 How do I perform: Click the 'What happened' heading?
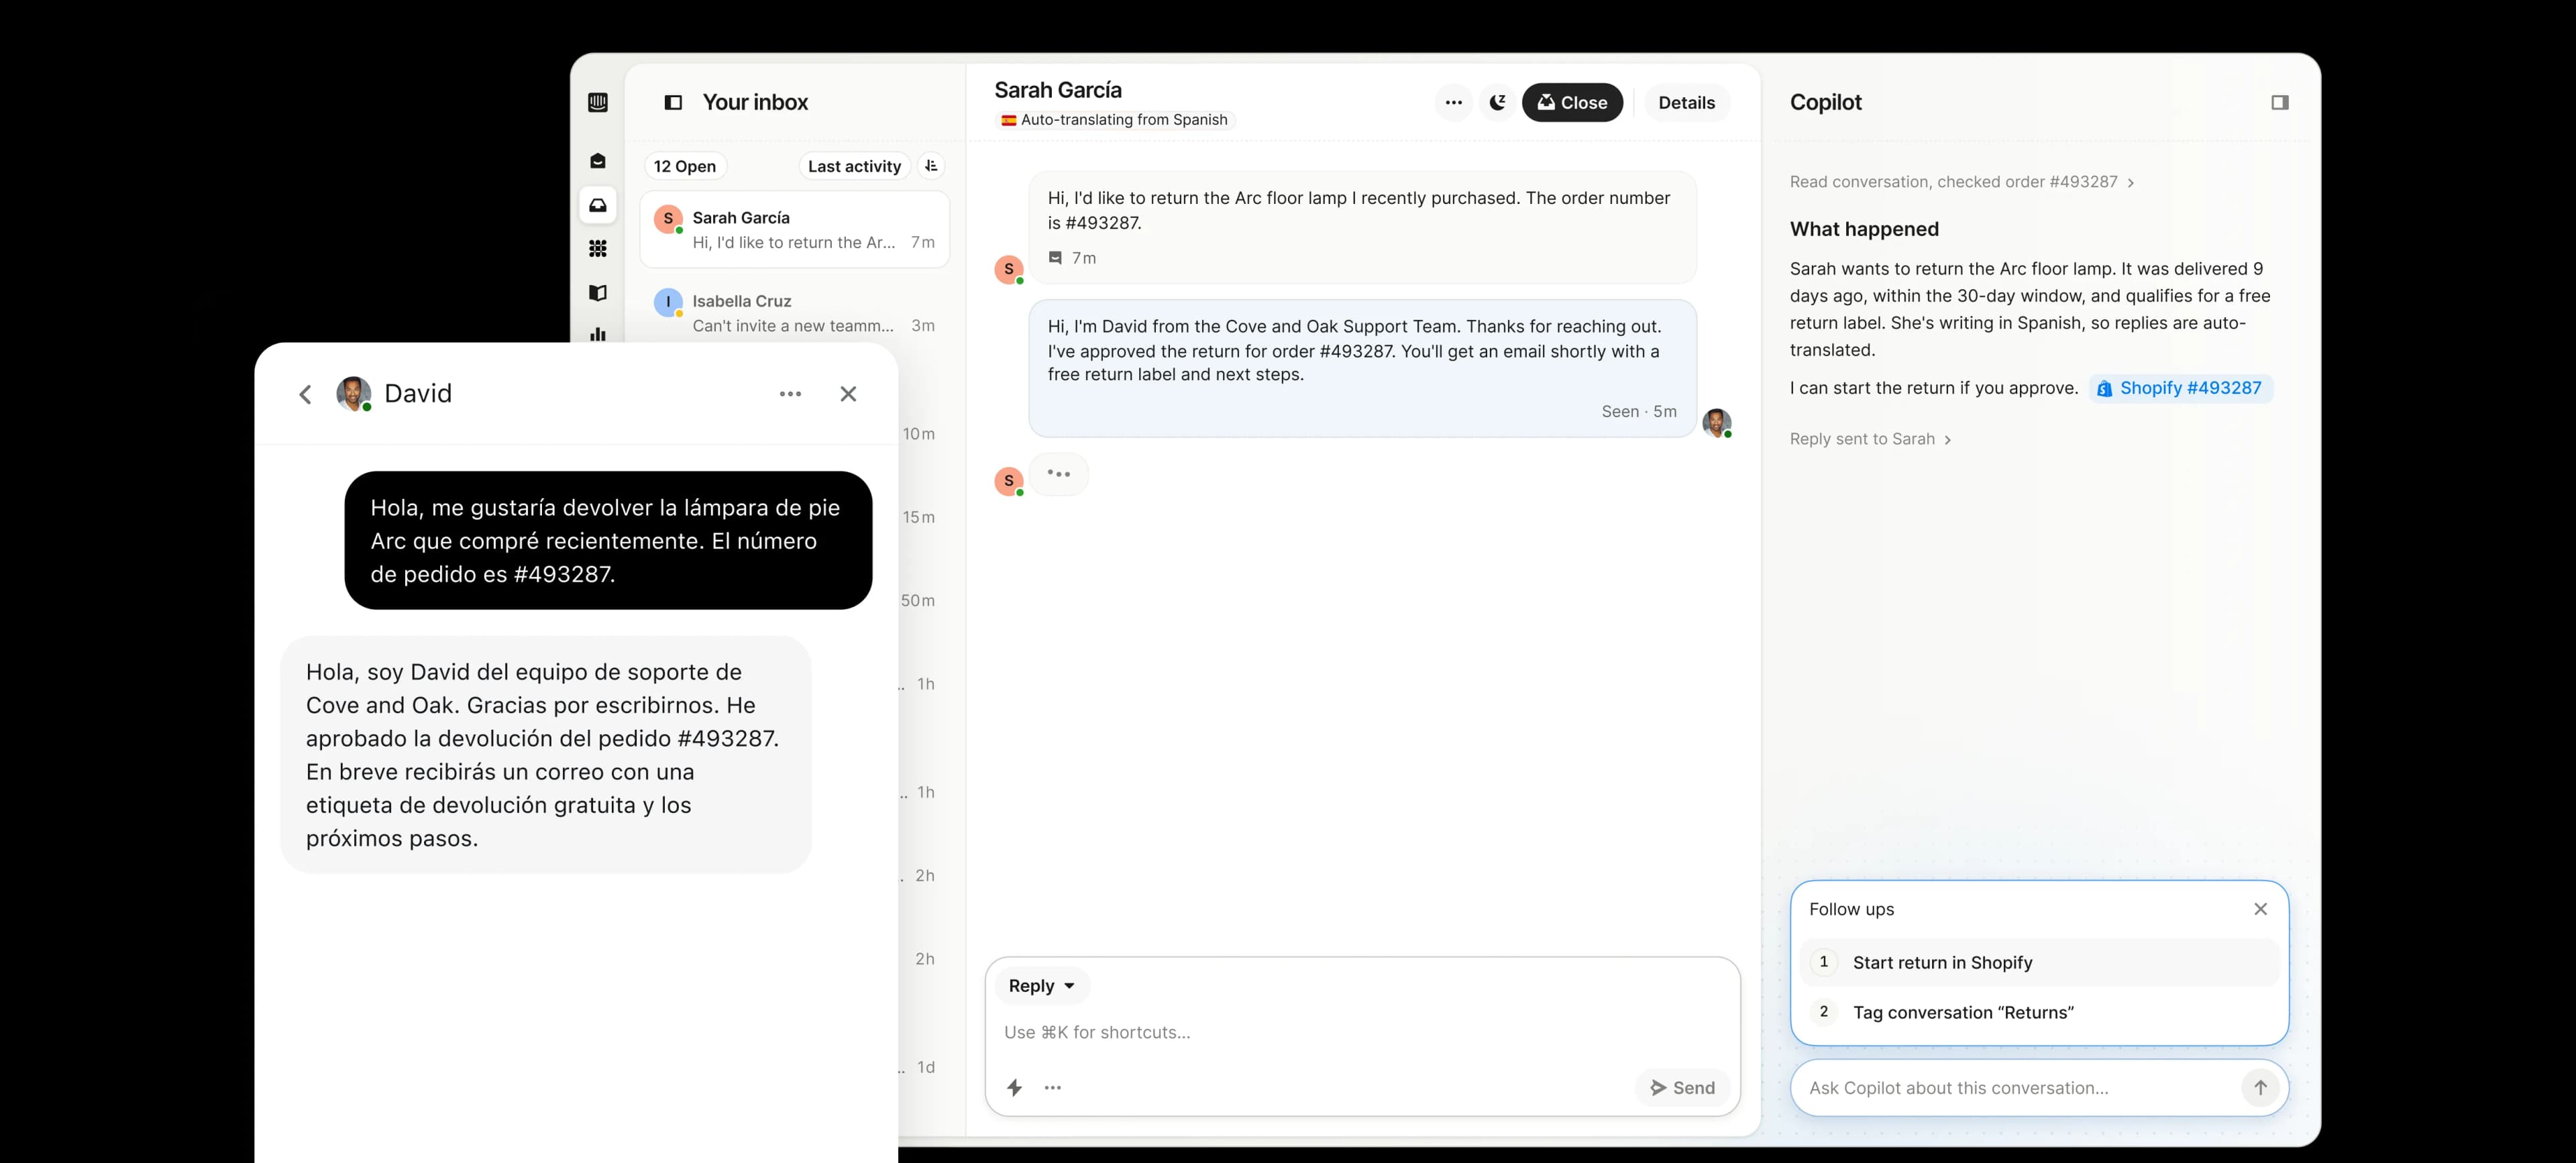tap(1864, 229)
